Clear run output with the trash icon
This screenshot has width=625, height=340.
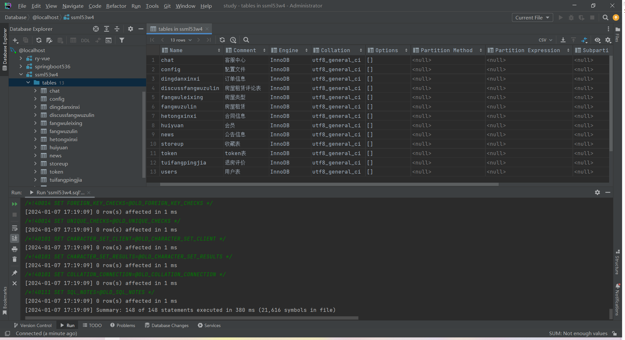(x=15, y=259)
